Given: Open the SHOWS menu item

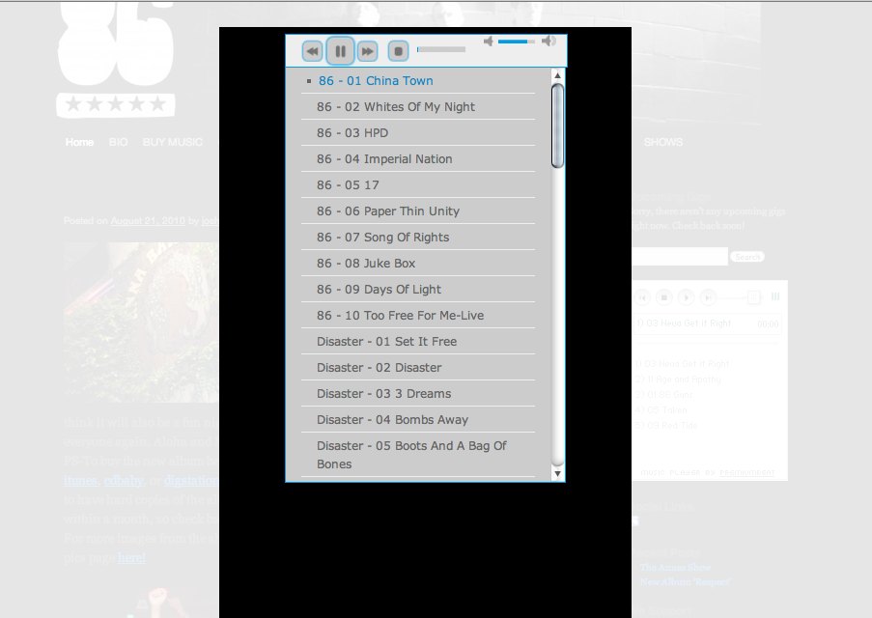Looking at the screenshot, I should tap(662, 142).
